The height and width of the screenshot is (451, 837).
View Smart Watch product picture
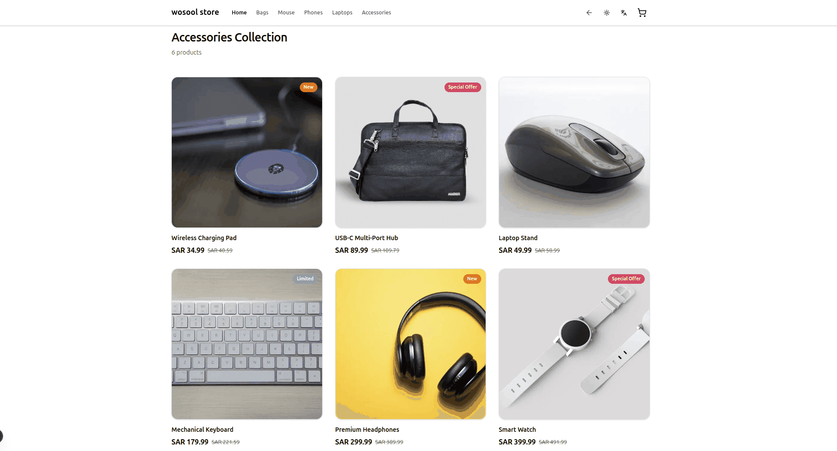(574, 344)
